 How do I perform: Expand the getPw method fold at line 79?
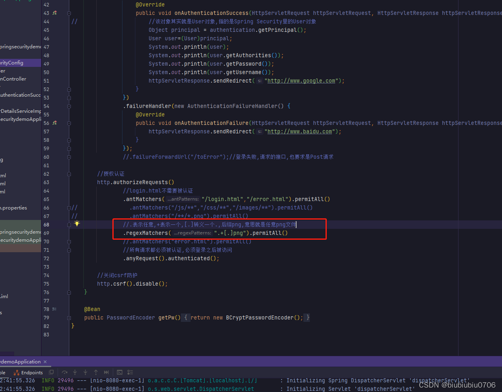click(x=69, y=317)
